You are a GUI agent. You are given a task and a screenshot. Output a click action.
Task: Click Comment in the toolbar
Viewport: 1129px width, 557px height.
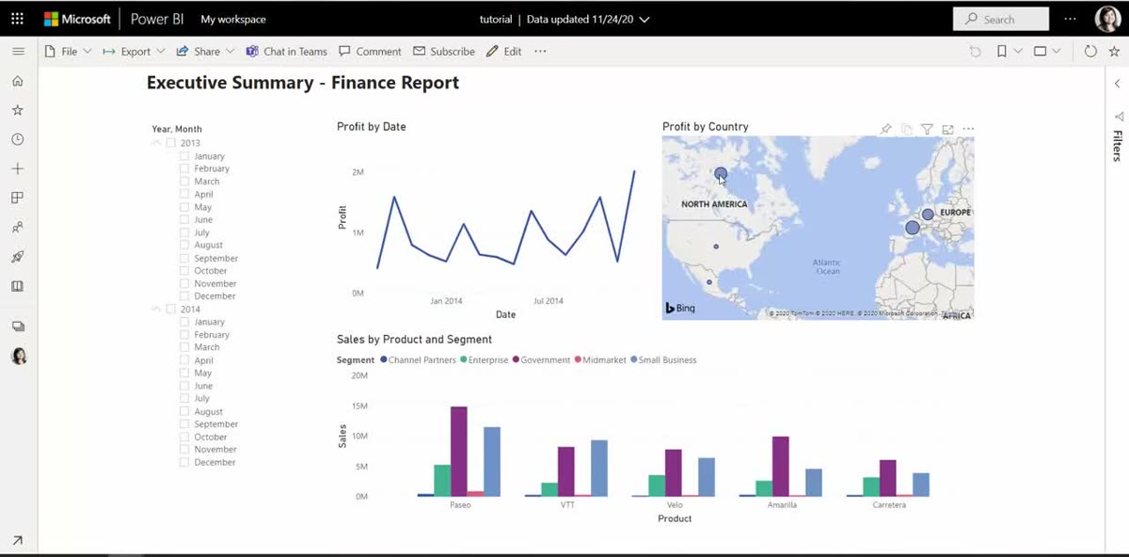pyautogui.click(x=370, y=52)
